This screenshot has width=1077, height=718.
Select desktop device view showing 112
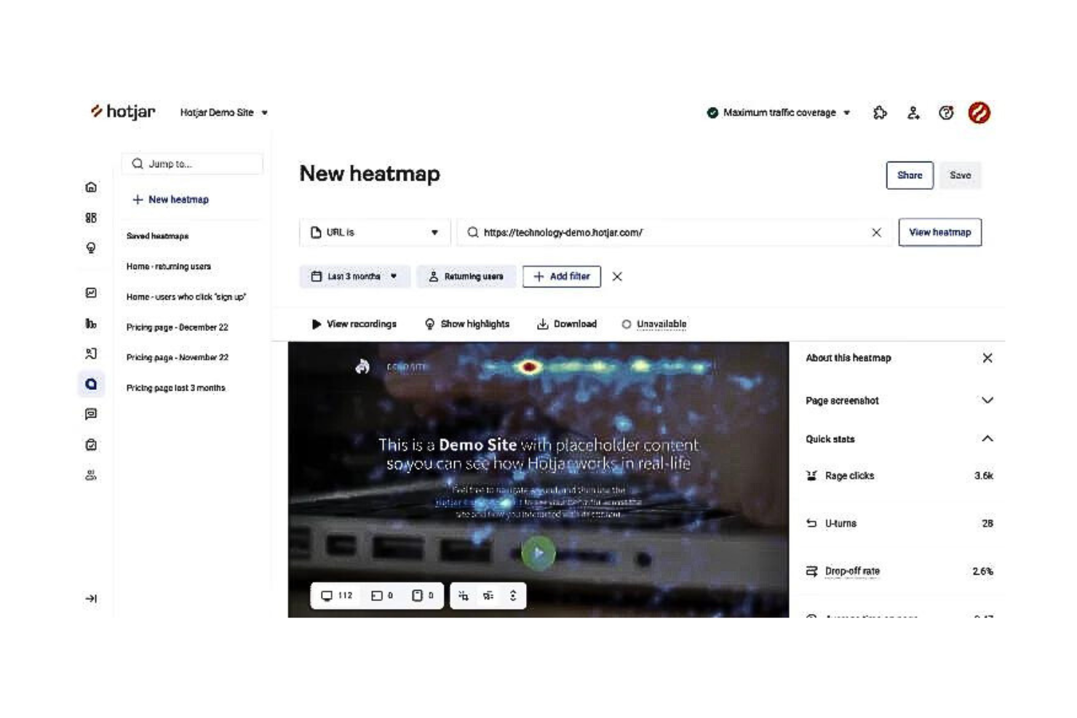point(337,595)
